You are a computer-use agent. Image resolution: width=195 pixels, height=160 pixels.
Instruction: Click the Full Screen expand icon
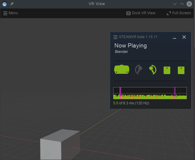tap(169, 13)
